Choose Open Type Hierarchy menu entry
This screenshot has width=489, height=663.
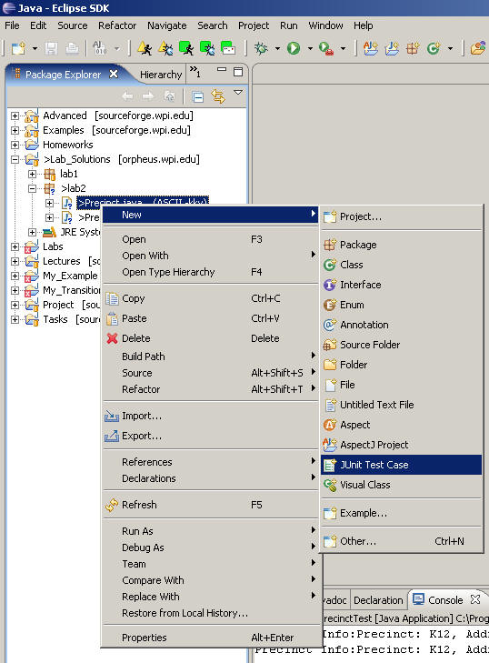click(210, 272)
